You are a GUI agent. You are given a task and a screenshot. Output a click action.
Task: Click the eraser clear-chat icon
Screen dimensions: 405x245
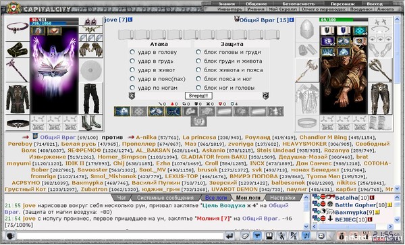[244, 236]
